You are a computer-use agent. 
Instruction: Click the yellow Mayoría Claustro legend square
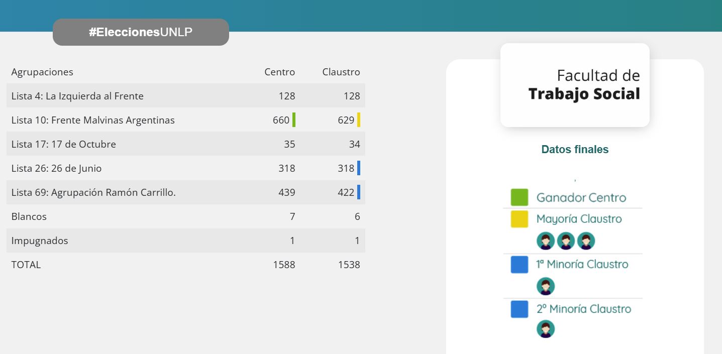pos(519,219)
